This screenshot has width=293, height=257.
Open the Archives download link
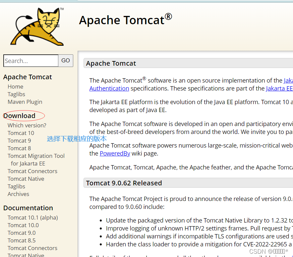tap(18, 194)
